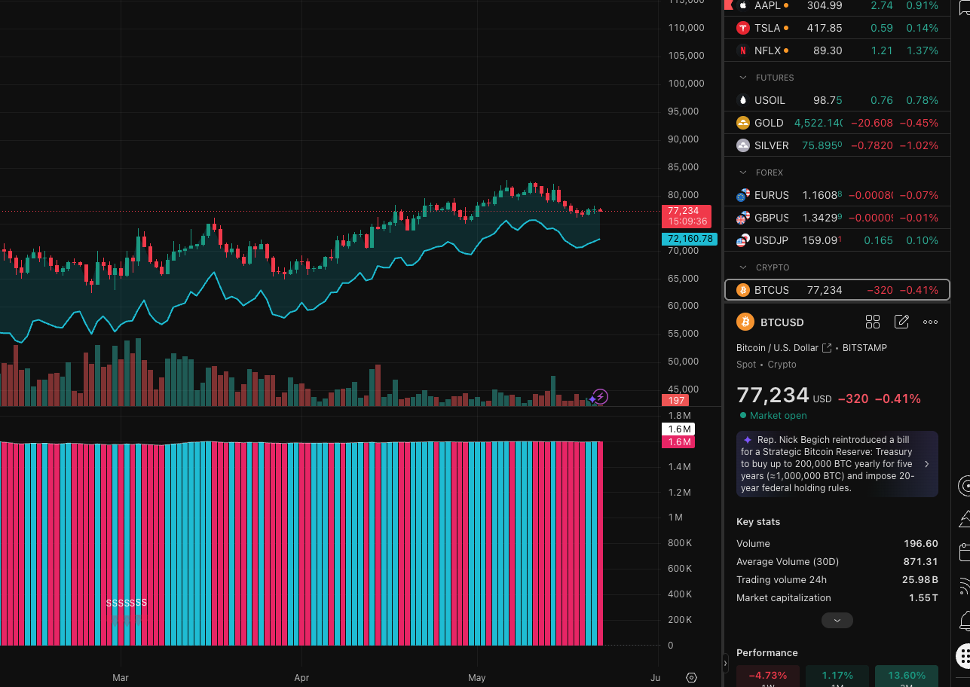This screenshot has width=970, height=687.
Task: Collapse the FUTURES watchlist section
Action: point(742,78)
